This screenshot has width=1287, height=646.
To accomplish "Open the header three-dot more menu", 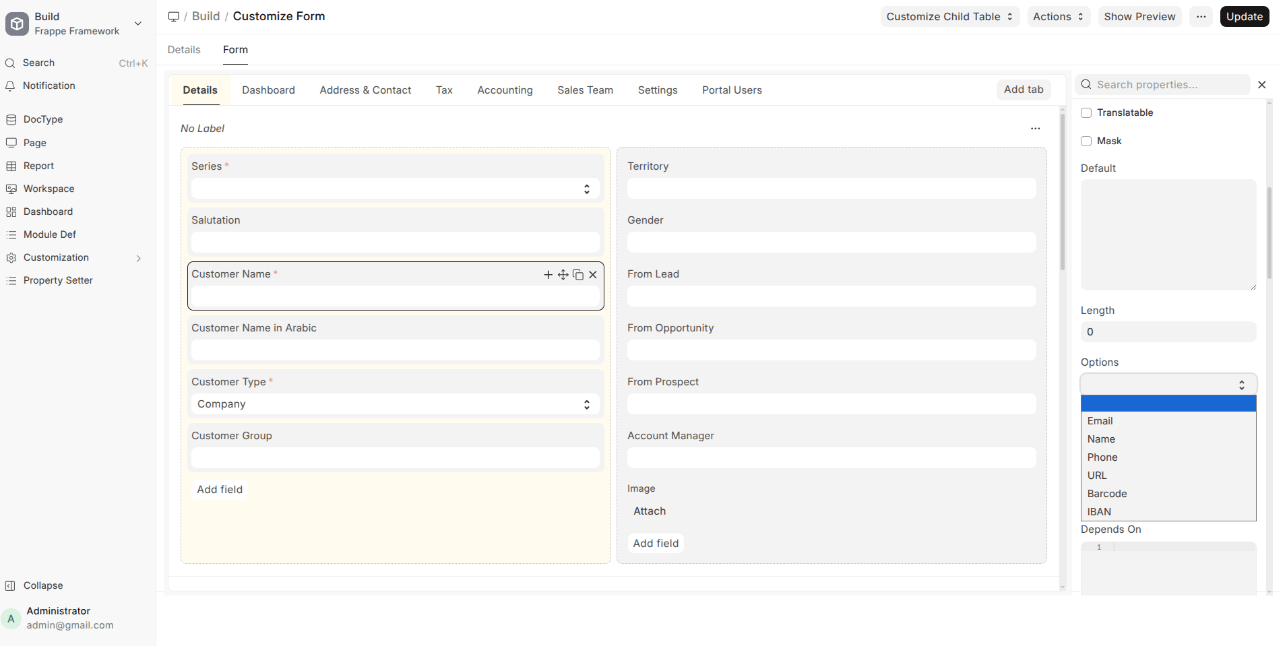I will [1201, 17].
